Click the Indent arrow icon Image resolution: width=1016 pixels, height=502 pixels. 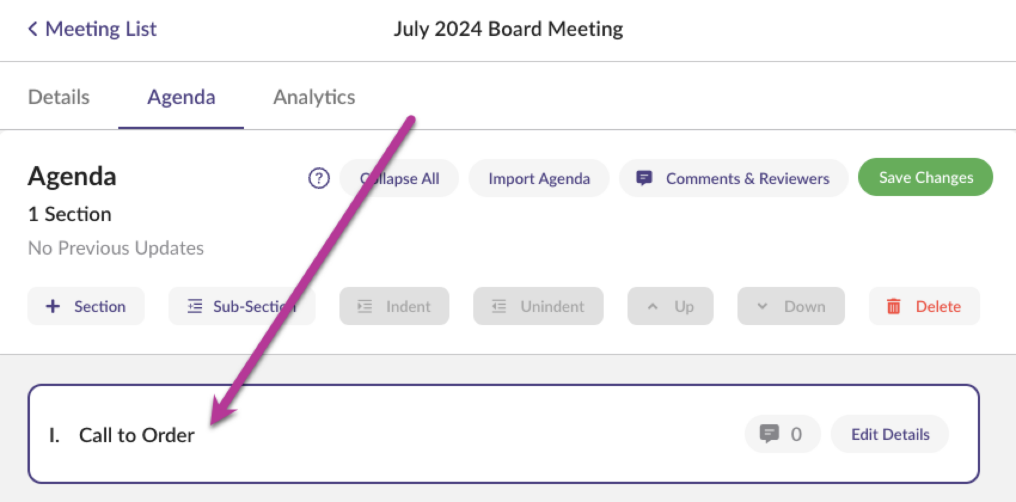point(365,306)
